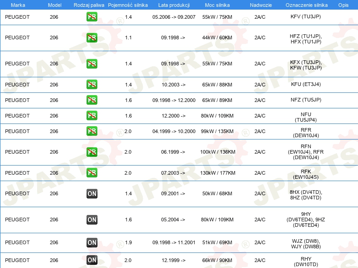Select engine power 100kW / 136KM

217,152
